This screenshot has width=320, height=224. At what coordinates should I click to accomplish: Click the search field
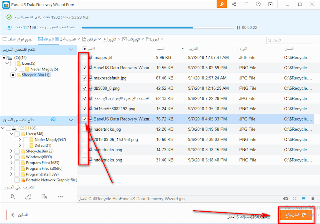pyautogui.click(x=290, y=40)
